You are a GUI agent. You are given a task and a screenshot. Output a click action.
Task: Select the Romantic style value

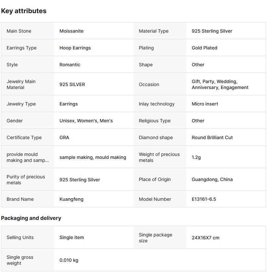[70, 65]
